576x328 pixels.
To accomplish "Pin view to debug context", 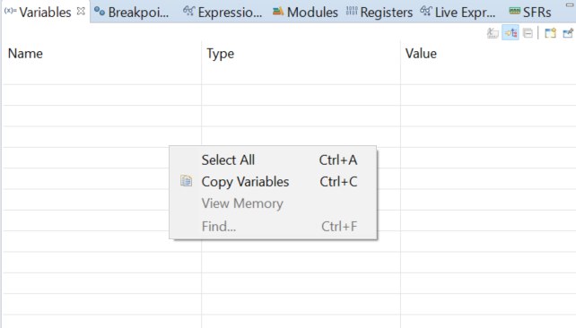I will (568, 33).
